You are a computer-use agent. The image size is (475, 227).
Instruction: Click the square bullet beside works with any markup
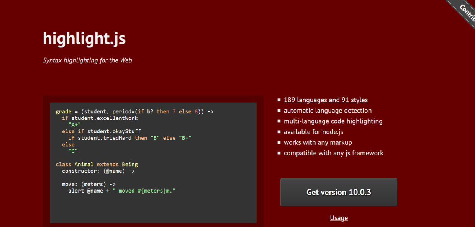point(279,142)
